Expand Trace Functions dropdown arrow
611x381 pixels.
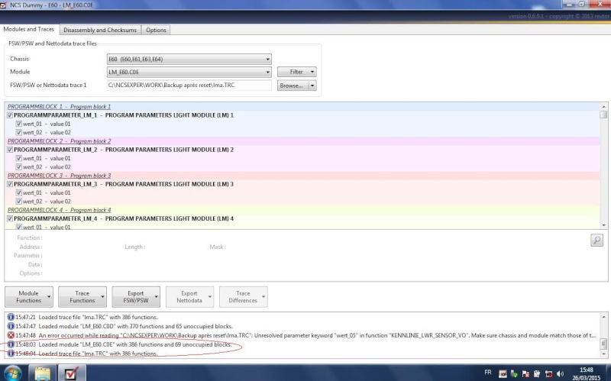102,297
